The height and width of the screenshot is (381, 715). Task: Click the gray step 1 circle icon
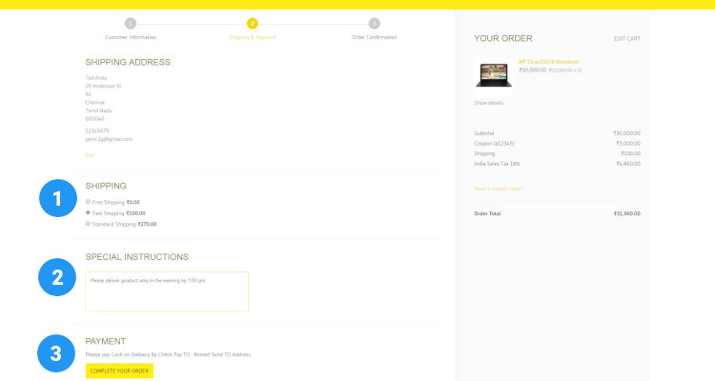[x=131, y=23]
